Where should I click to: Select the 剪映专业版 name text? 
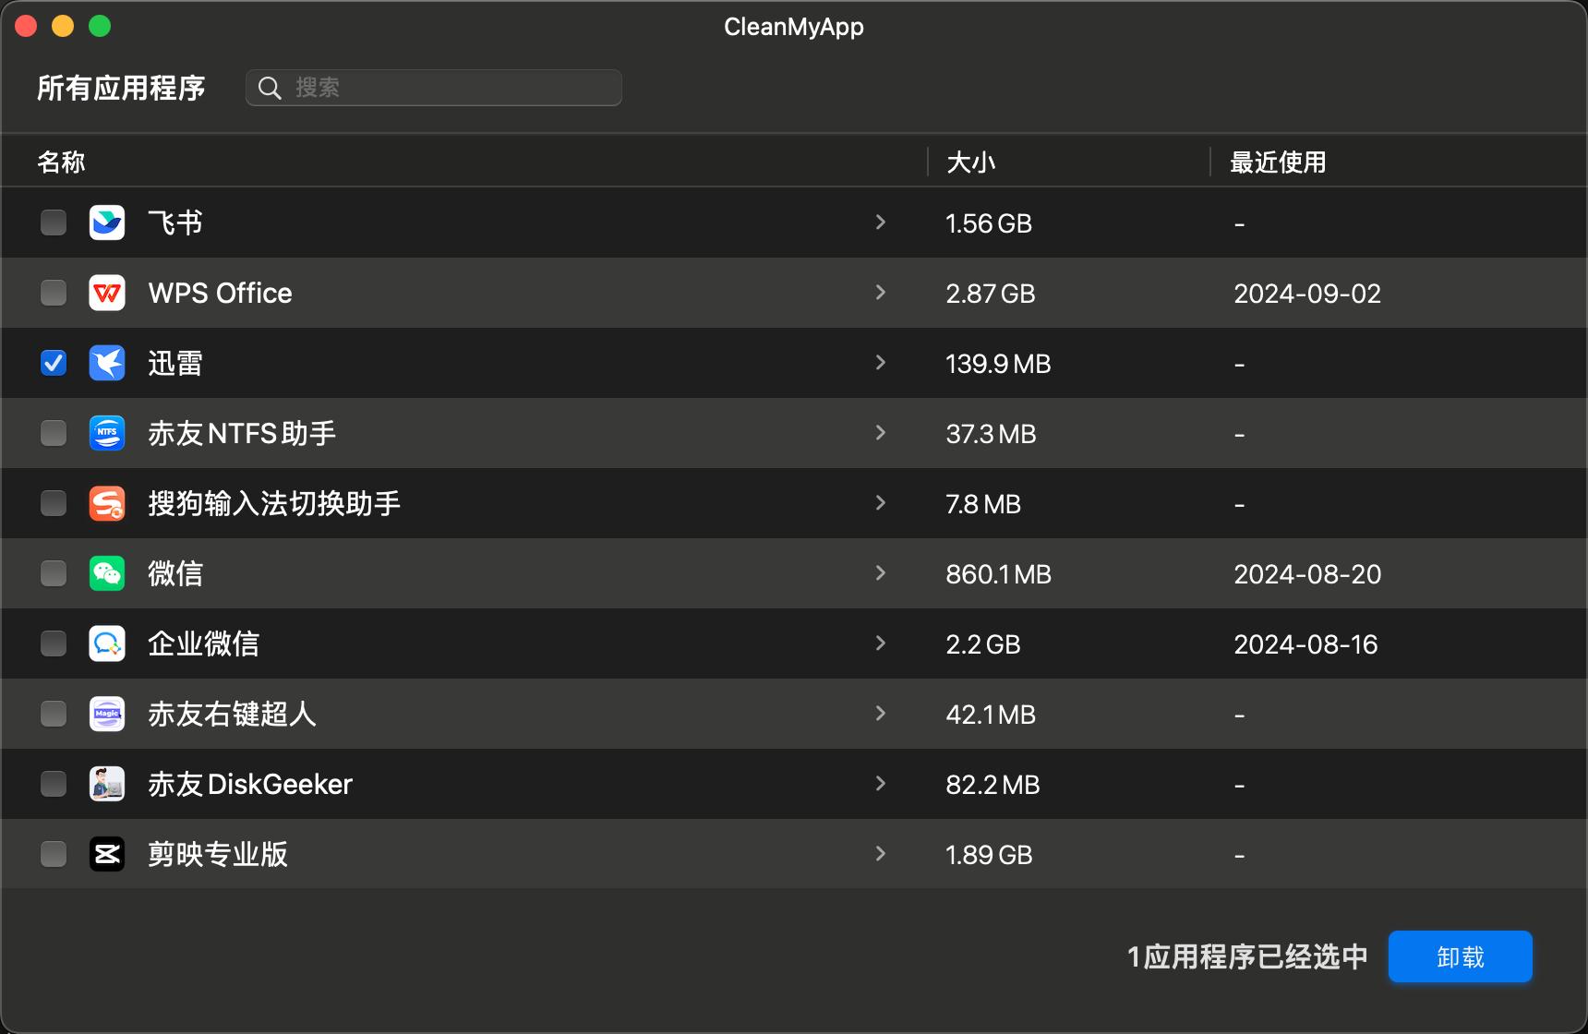pos(218,854)
